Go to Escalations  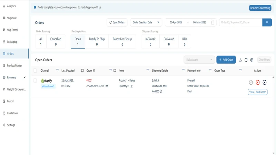pyautogui.click(x=12, y=113)
